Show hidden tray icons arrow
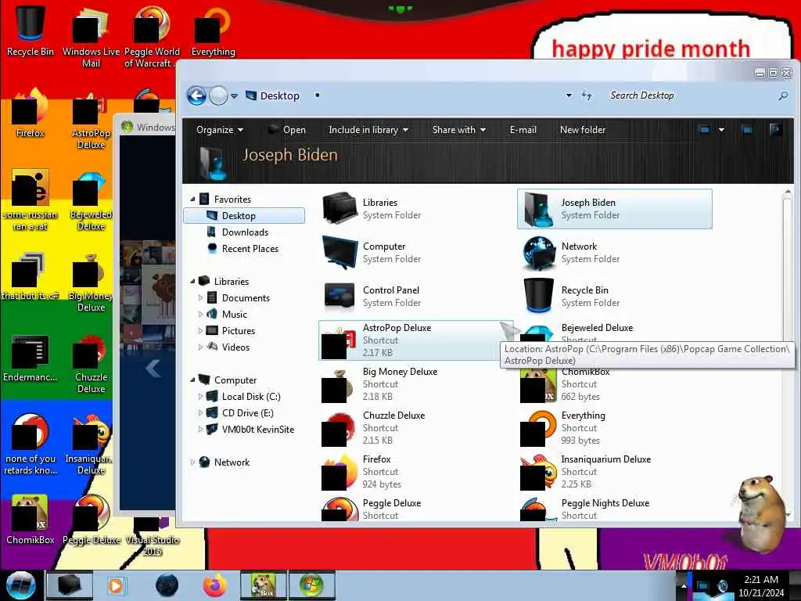This screenshot has width=801, height=601. tap(684, 586)
